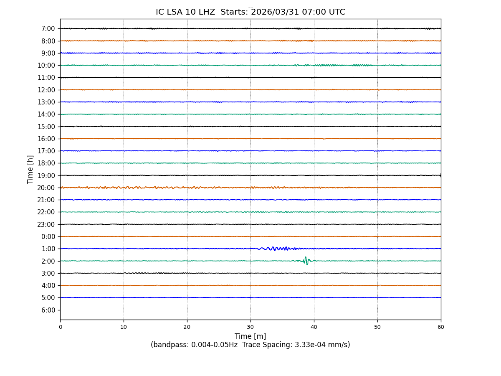Click the 0:00 midnight hour label
The image size is (501, 376).
[48, 236]
